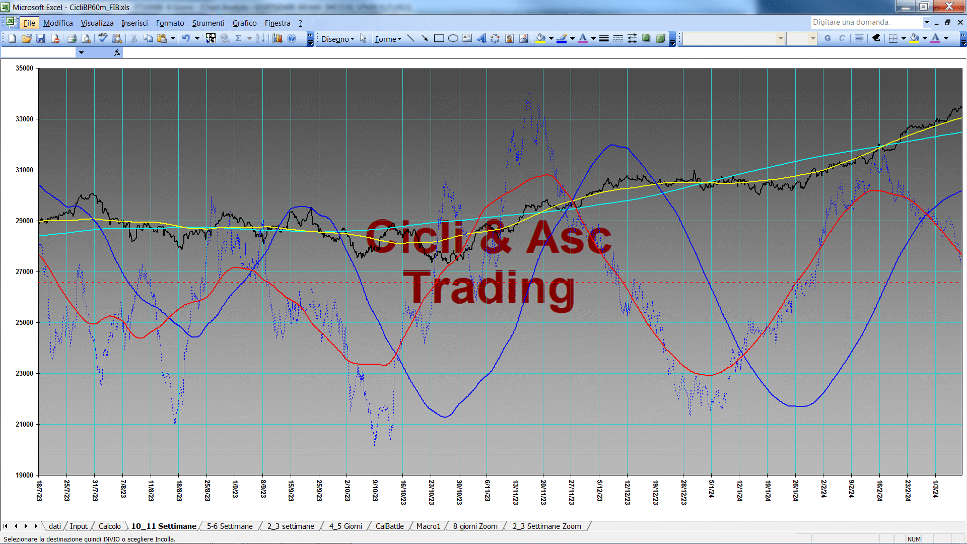Select the Arrow drawing tool
Screen dimensions: 967x544
(425, 38)
